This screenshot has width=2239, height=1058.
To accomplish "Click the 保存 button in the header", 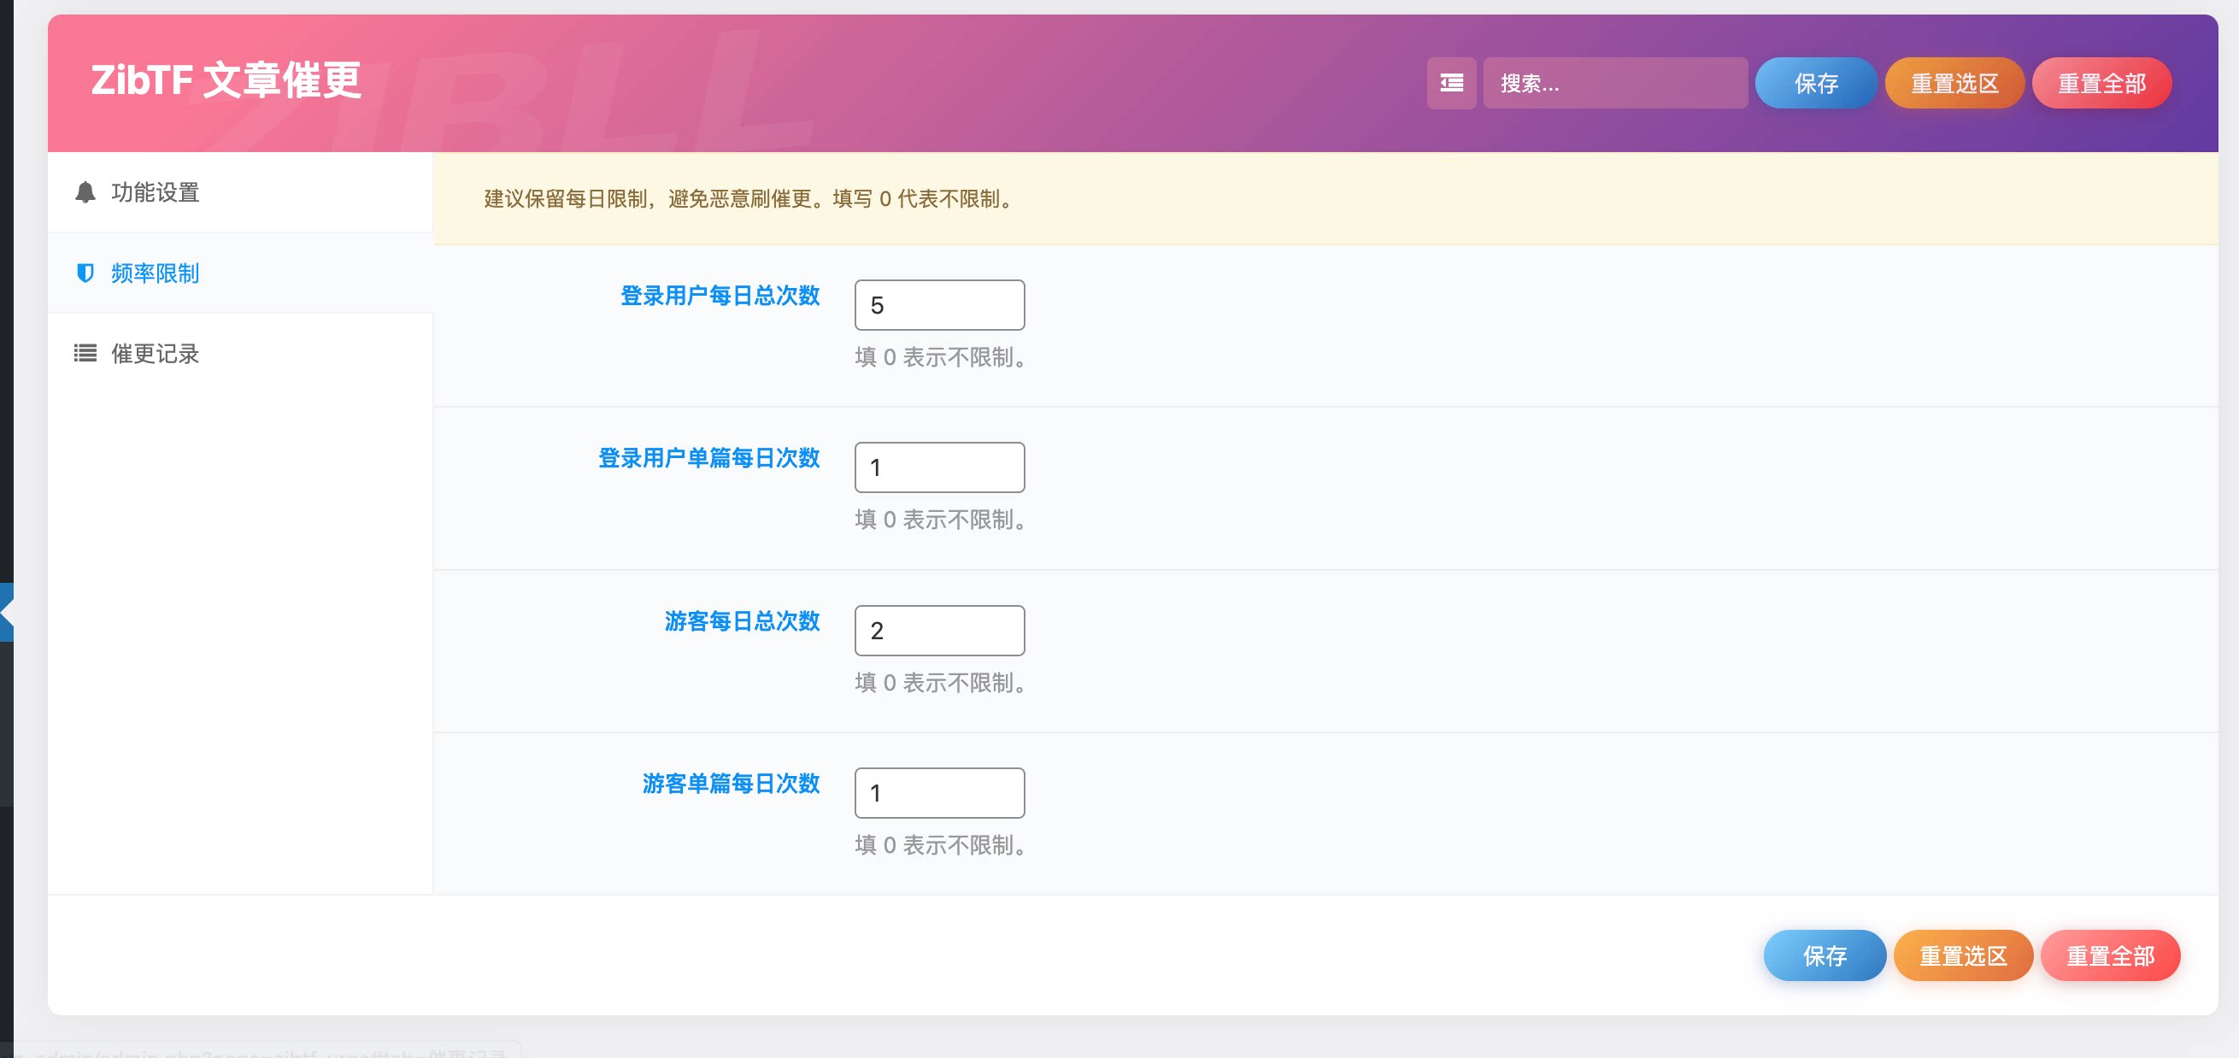I will tap(1815, 83).
